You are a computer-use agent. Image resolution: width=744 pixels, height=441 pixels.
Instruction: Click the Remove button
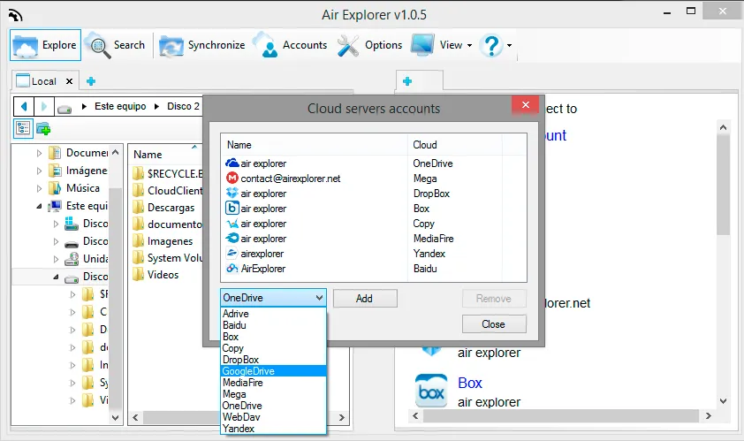[x=494, y=299]
